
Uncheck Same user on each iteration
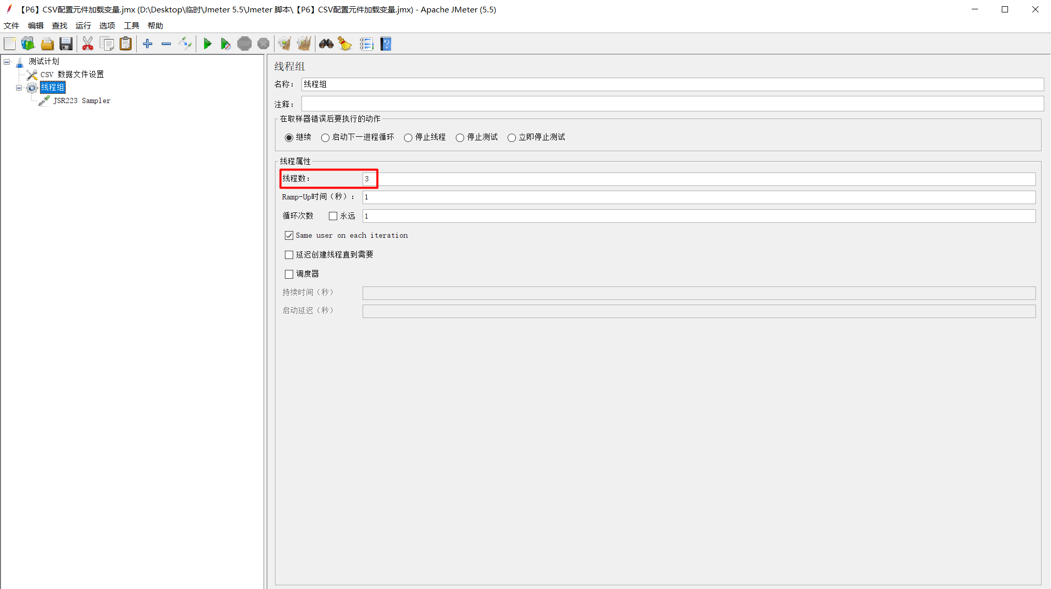289,235
